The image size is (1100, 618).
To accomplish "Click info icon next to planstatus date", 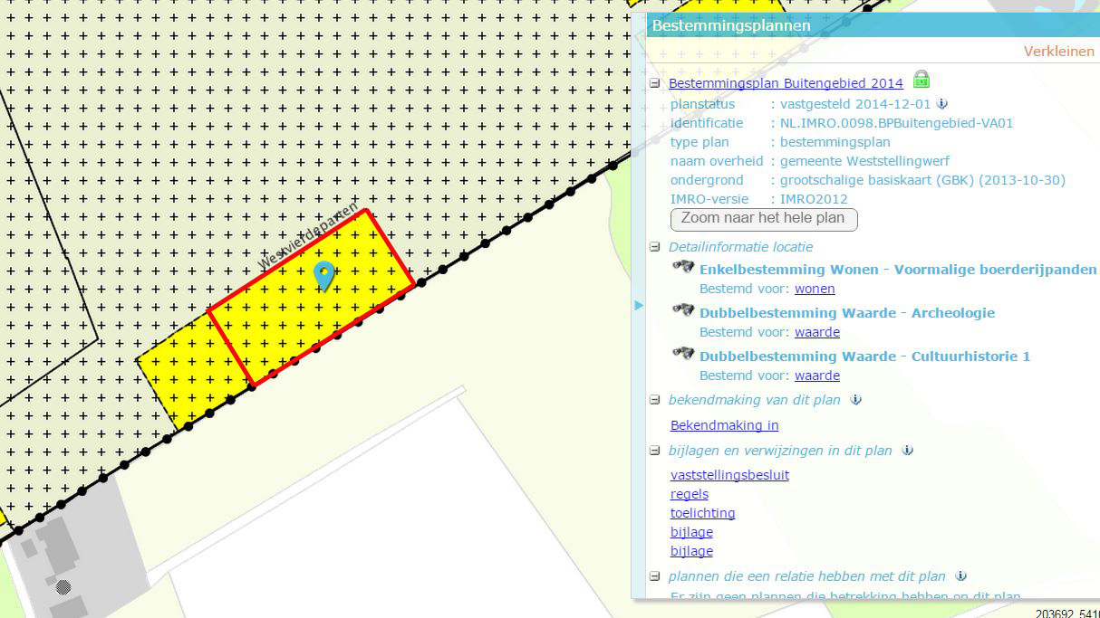I will tap(942, 104).
